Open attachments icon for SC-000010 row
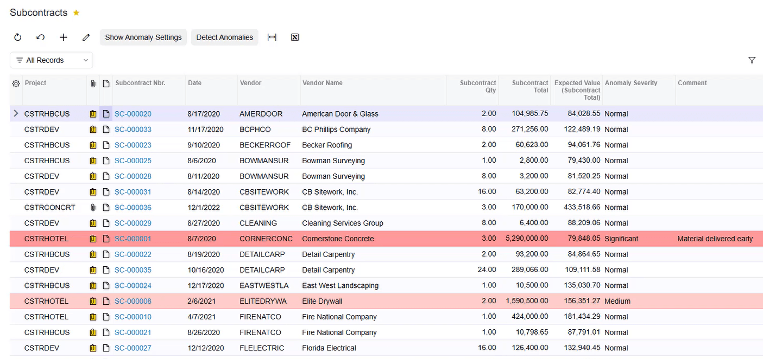Image resolution: width=763 pixels, height=359 pixels. [93, 317]
